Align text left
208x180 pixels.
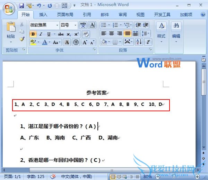point(104,33)
